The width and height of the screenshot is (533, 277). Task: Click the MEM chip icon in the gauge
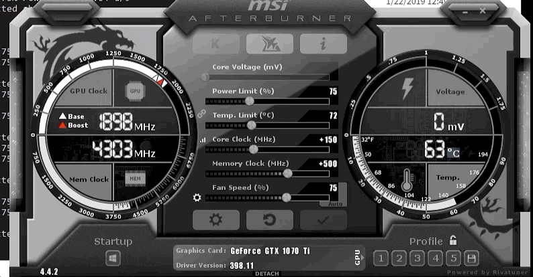coord(135,179)
